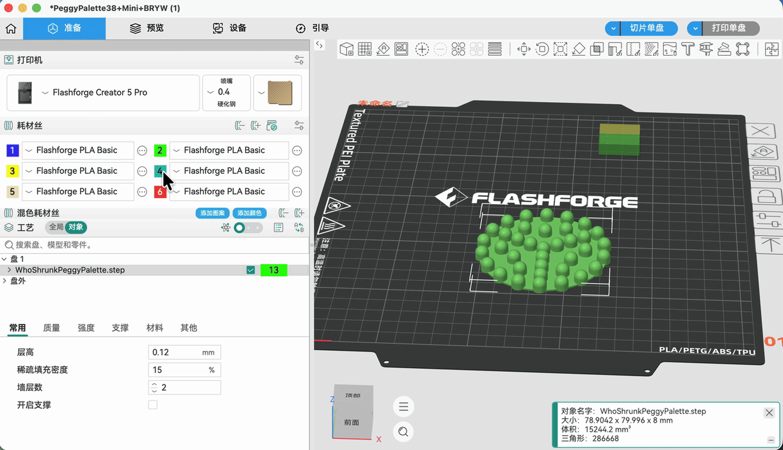Click the Auto orient toolbar icon

(383, 49)
